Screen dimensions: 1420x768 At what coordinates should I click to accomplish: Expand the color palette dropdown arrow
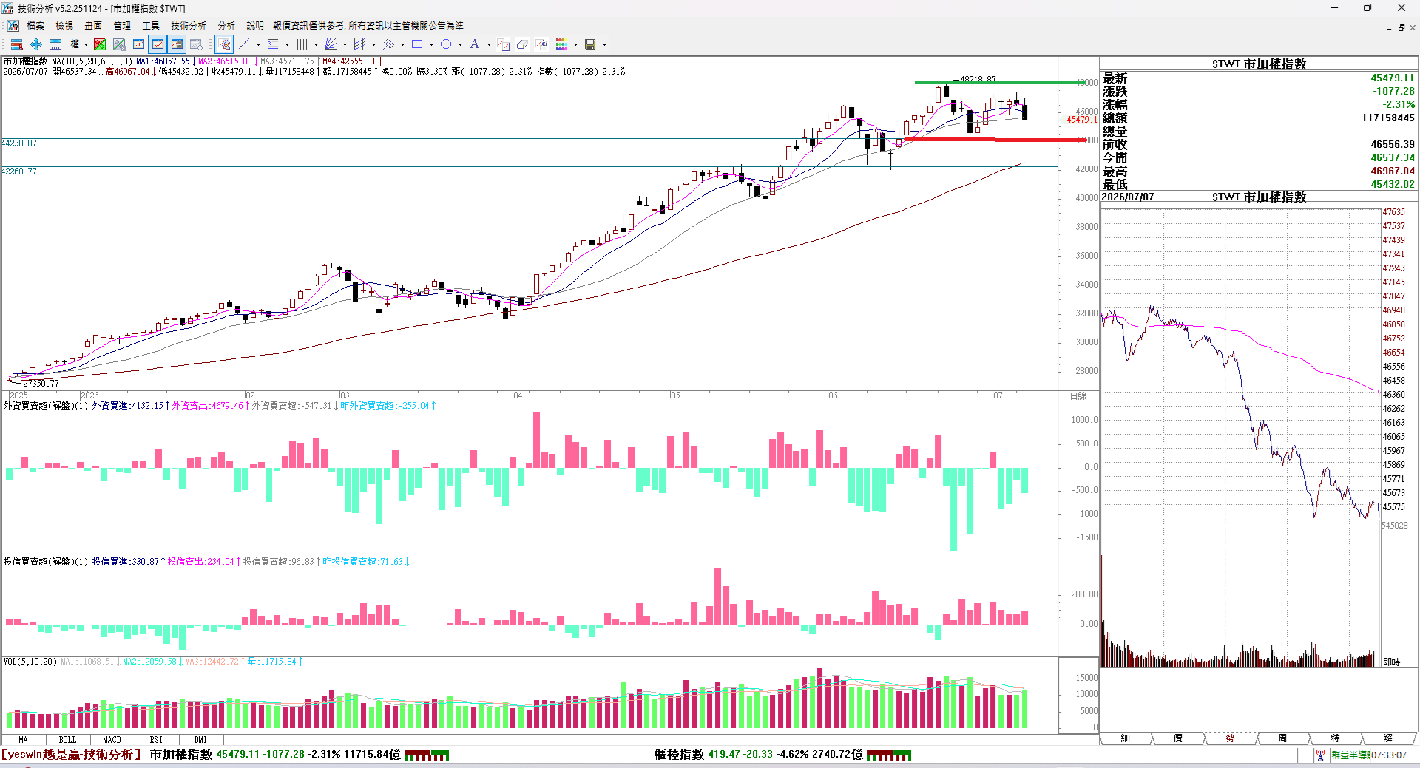[575, 44]
